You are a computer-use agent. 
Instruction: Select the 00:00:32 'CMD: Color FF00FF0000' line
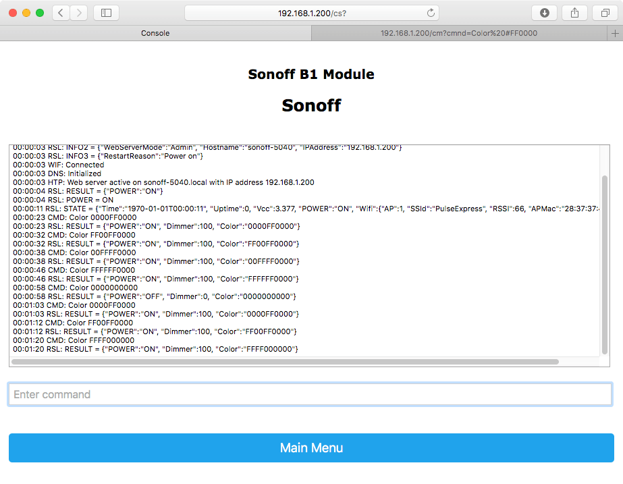(x=74, y=235)
